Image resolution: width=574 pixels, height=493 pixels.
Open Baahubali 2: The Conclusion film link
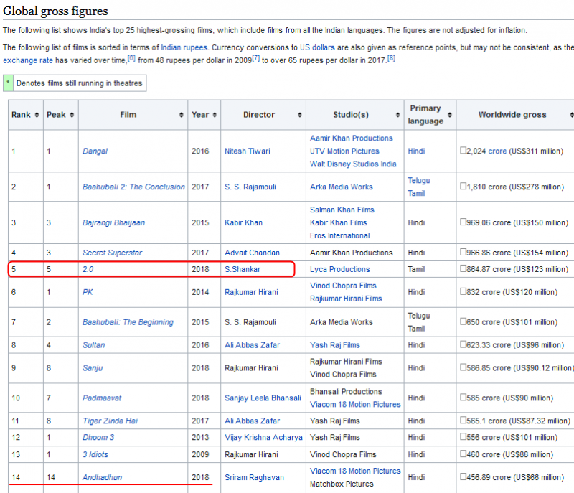tap(133, 187)
